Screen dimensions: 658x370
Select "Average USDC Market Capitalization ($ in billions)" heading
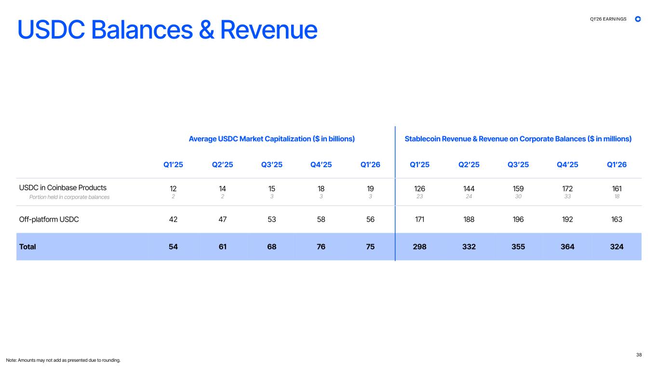point(272,139)
